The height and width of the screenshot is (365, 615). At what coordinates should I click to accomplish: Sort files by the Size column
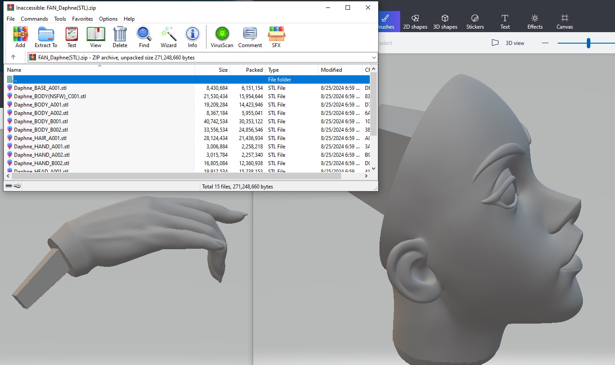pyautogui.click(x=212, y=70)
